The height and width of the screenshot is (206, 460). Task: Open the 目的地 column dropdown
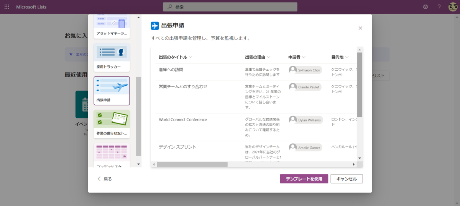347,57
